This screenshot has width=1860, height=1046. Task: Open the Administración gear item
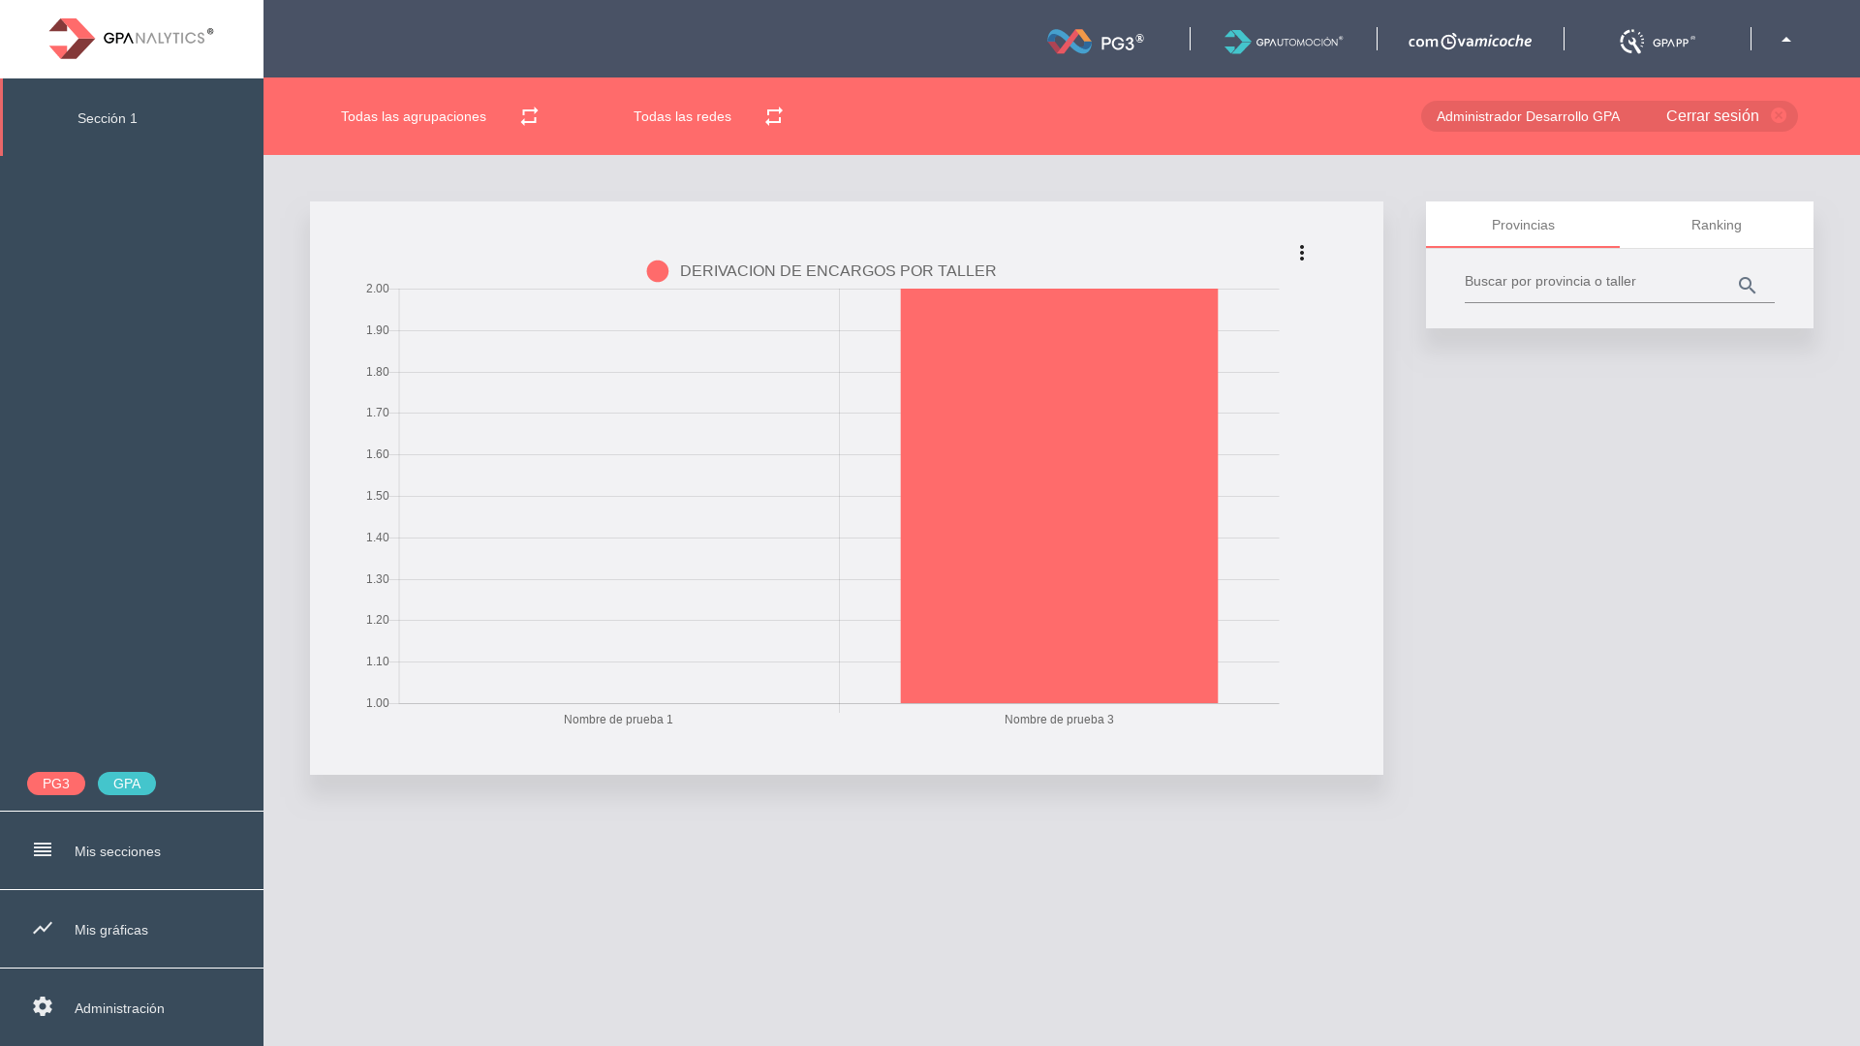tap(119, 1008)
